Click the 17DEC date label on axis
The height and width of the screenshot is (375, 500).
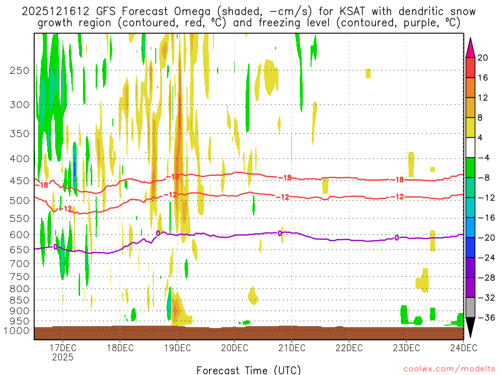click(62, 348)
